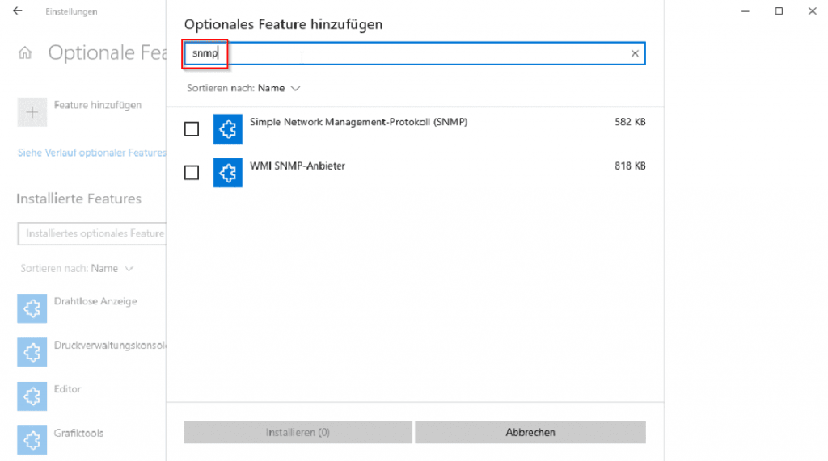Maximize the Einstellungen window
828x461 pixels.
pyautogui.click(x=779, y=11)
